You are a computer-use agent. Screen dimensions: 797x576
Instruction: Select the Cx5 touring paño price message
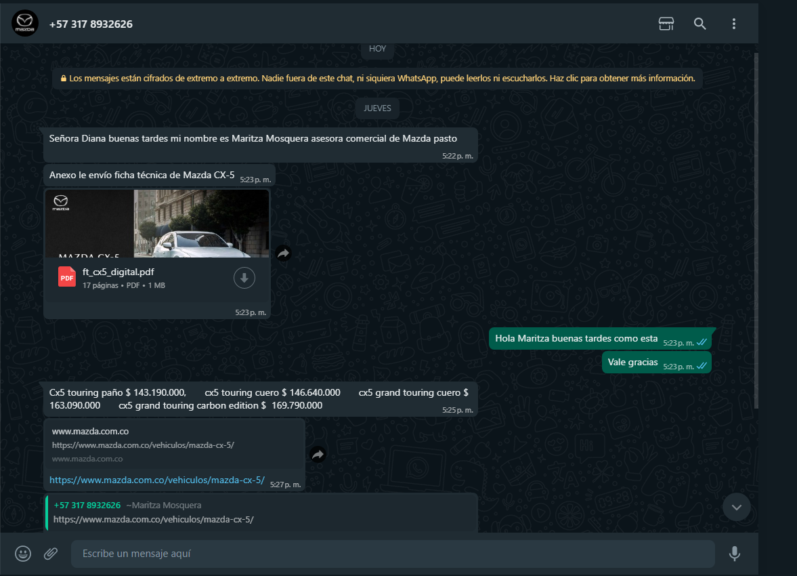coord(261,399)
